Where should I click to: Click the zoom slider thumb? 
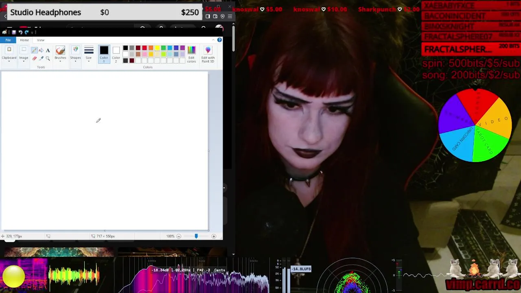196,236
